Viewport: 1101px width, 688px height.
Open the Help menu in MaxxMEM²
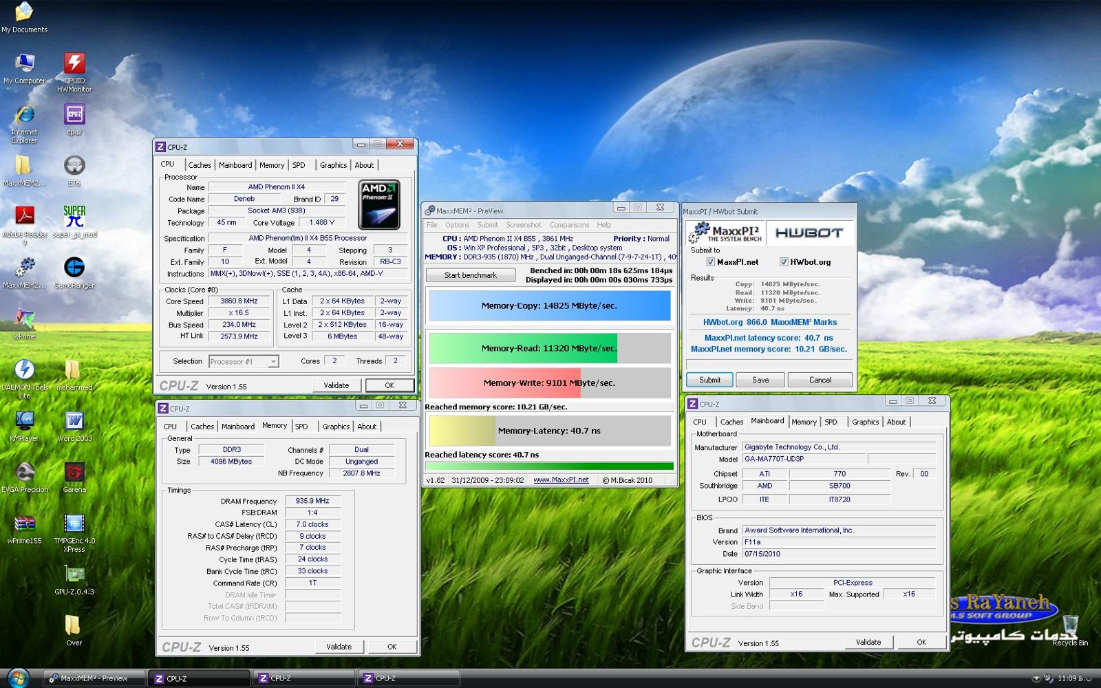coord(603,225)
